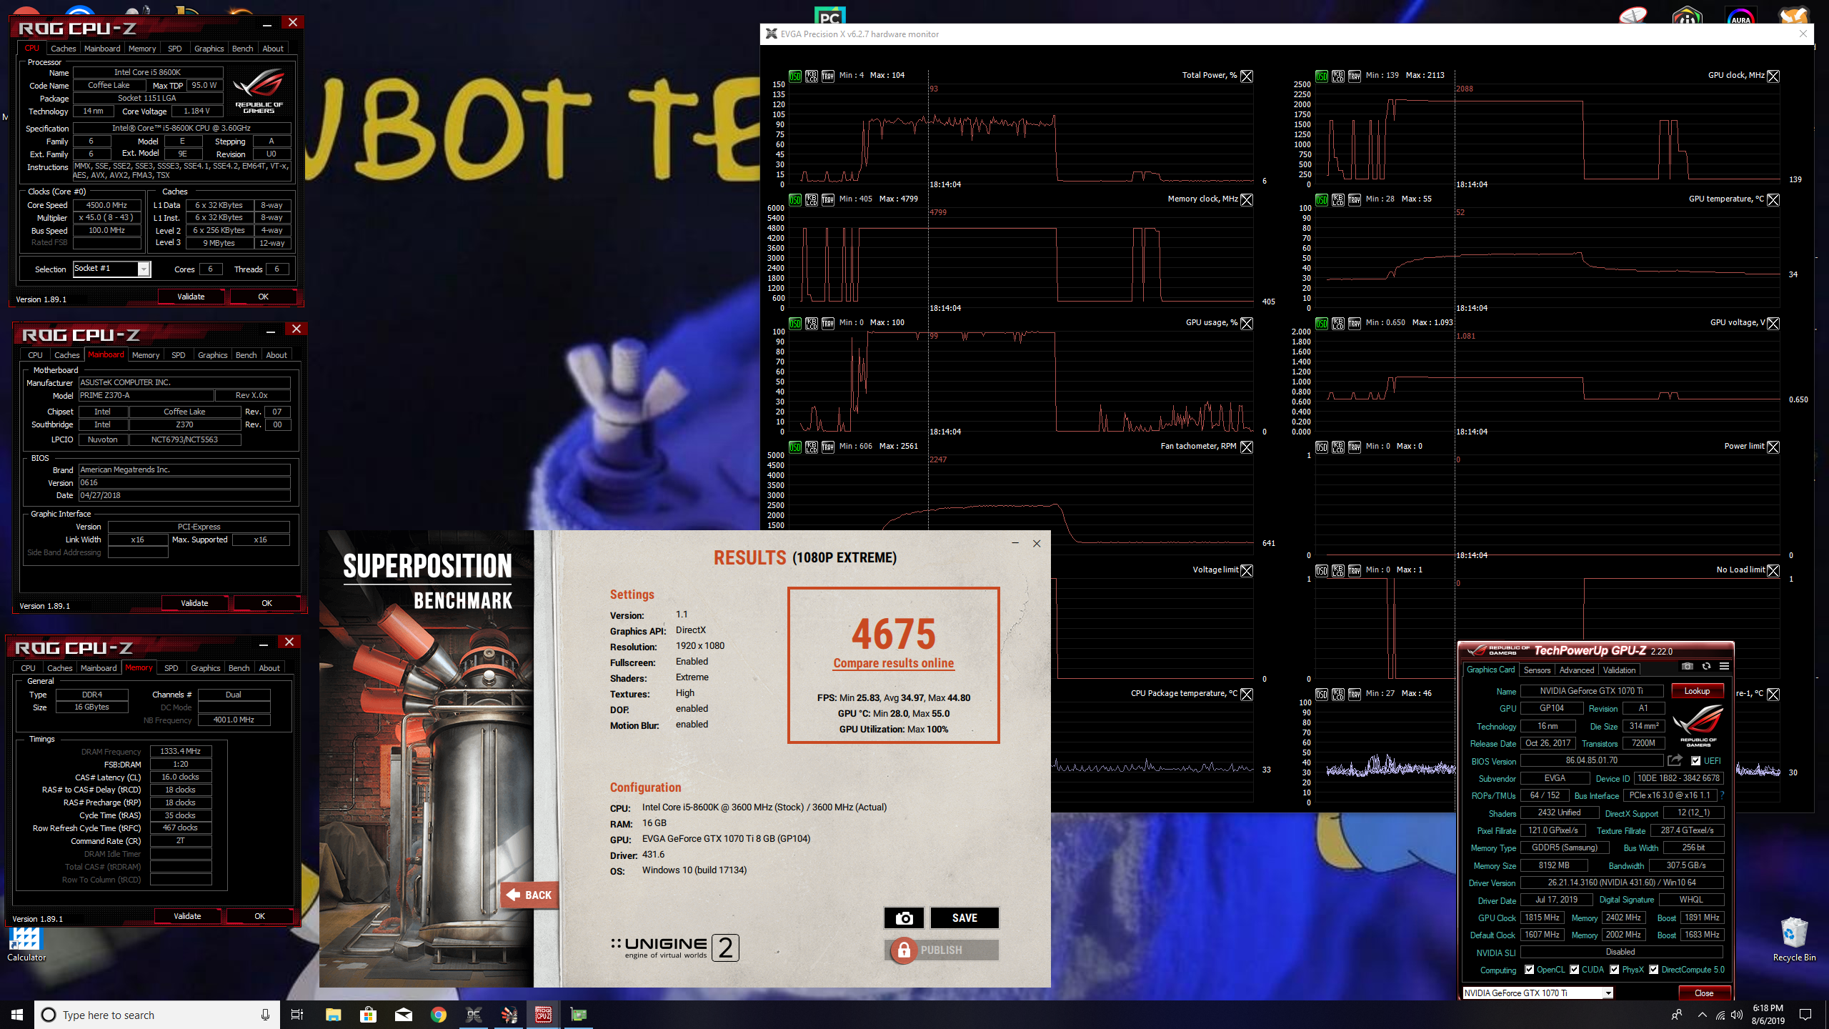Click SAVE in Superposition results
The width and height of the screenshot is (1829, 1029).
click(x=965, y=918)
